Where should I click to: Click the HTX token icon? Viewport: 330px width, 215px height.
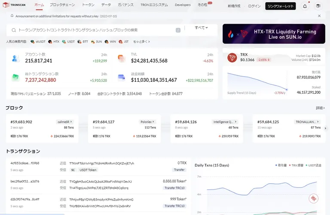[x=50, y=42]
